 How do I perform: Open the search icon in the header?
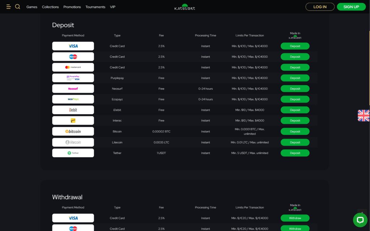click(17, 6)
